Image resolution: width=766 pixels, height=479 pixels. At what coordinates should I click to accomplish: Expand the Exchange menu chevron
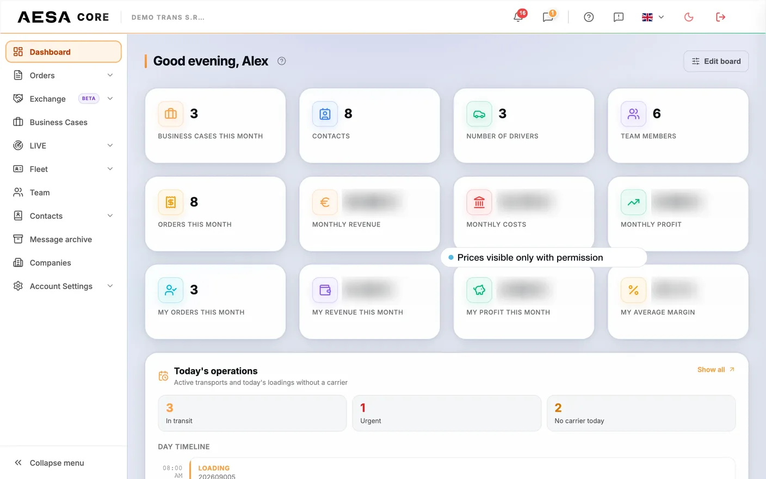(x=110, y=99)
